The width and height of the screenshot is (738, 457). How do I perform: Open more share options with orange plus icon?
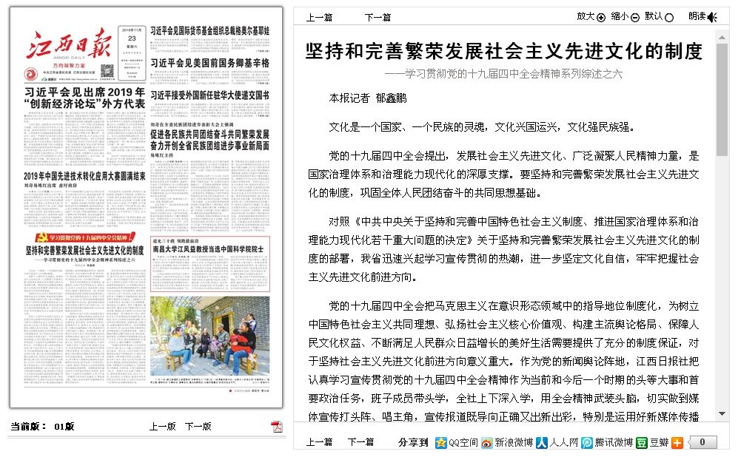677,442
